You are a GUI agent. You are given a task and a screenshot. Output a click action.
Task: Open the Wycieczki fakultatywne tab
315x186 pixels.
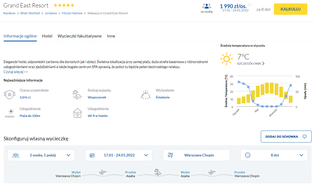coord(79,36)
